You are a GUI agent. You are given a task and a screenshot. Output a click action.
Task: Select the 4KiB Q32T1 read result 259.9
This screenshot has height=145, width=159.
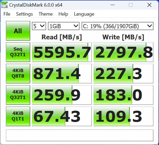62,95
